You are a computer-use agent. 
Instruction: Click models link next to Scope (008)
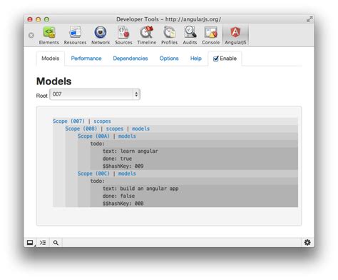[x=141, y=129]
